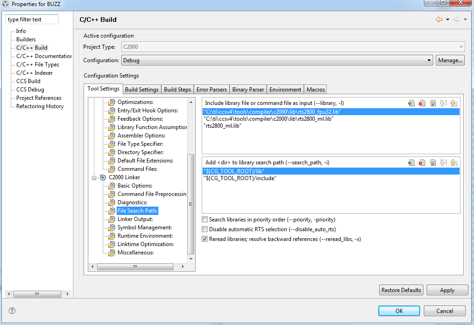Screen dimensions: 474x325
Task: Switch to the Environment tab
Action: [x=285, y=90]
